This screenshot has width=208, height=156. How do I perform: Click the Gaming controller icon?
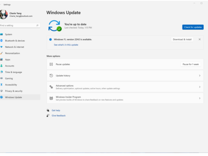pyautogui.click(x=1, y=78)
